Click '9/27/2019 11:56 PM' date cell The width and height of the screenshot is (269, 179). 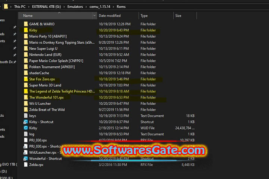[x=114, y=110]
